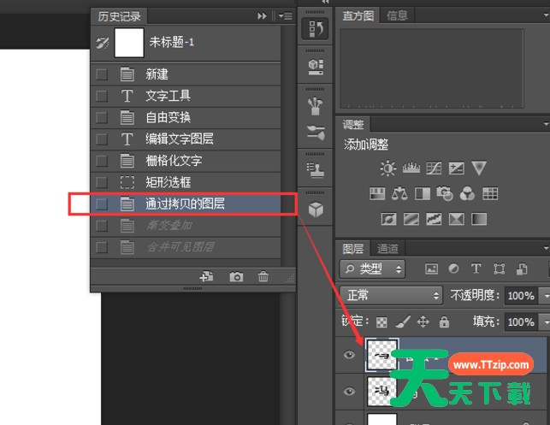Viewport: 550px width, 425px height.
Task: Add a Photo Filter adjustment
Action: [445, 193]
